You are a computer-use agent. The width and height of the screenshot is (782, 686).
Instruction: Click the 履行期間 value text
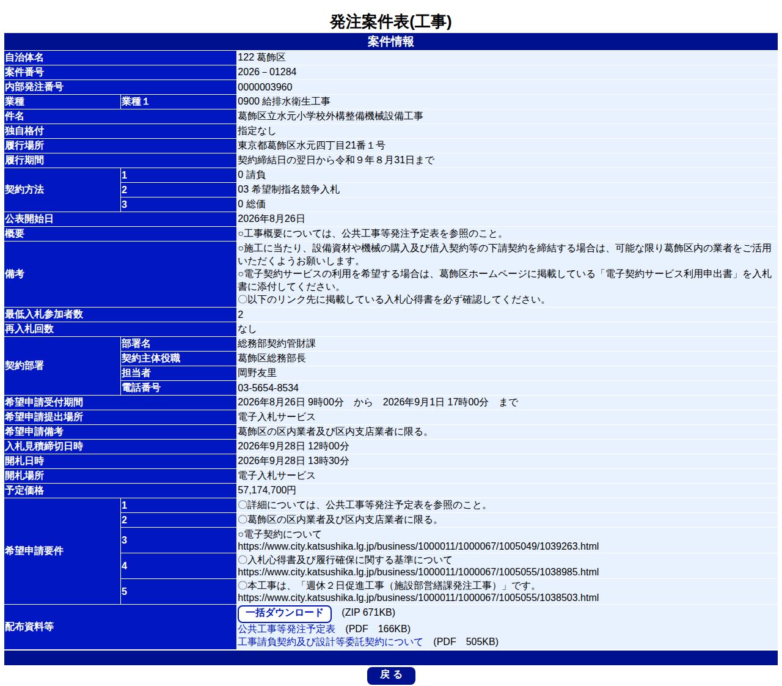coord(336,160)
